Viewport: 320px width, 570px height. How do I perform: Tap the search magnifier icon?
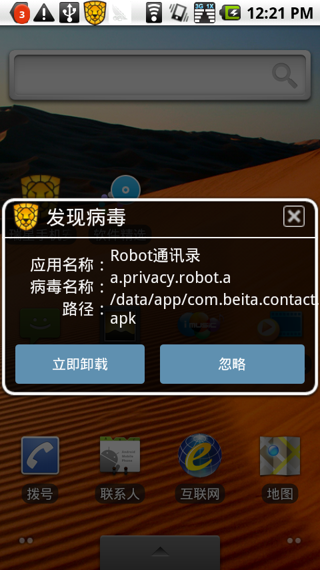click(x=285, y=75)
